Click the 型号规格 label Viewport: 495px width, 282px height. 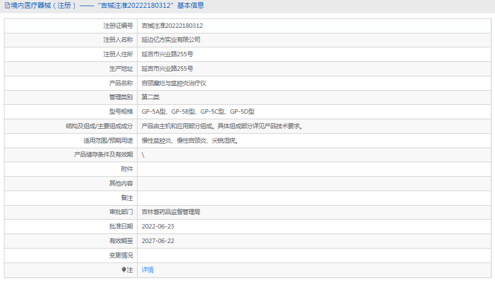click(x=121, y=111)
